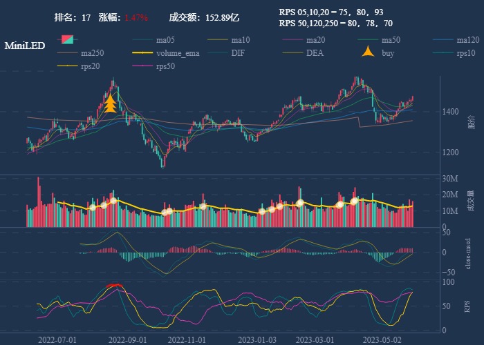Click the 成交量 axis title
484x345 pixels.
tap(471, 201)
